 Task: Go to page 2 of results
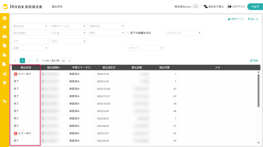[30, 61]
